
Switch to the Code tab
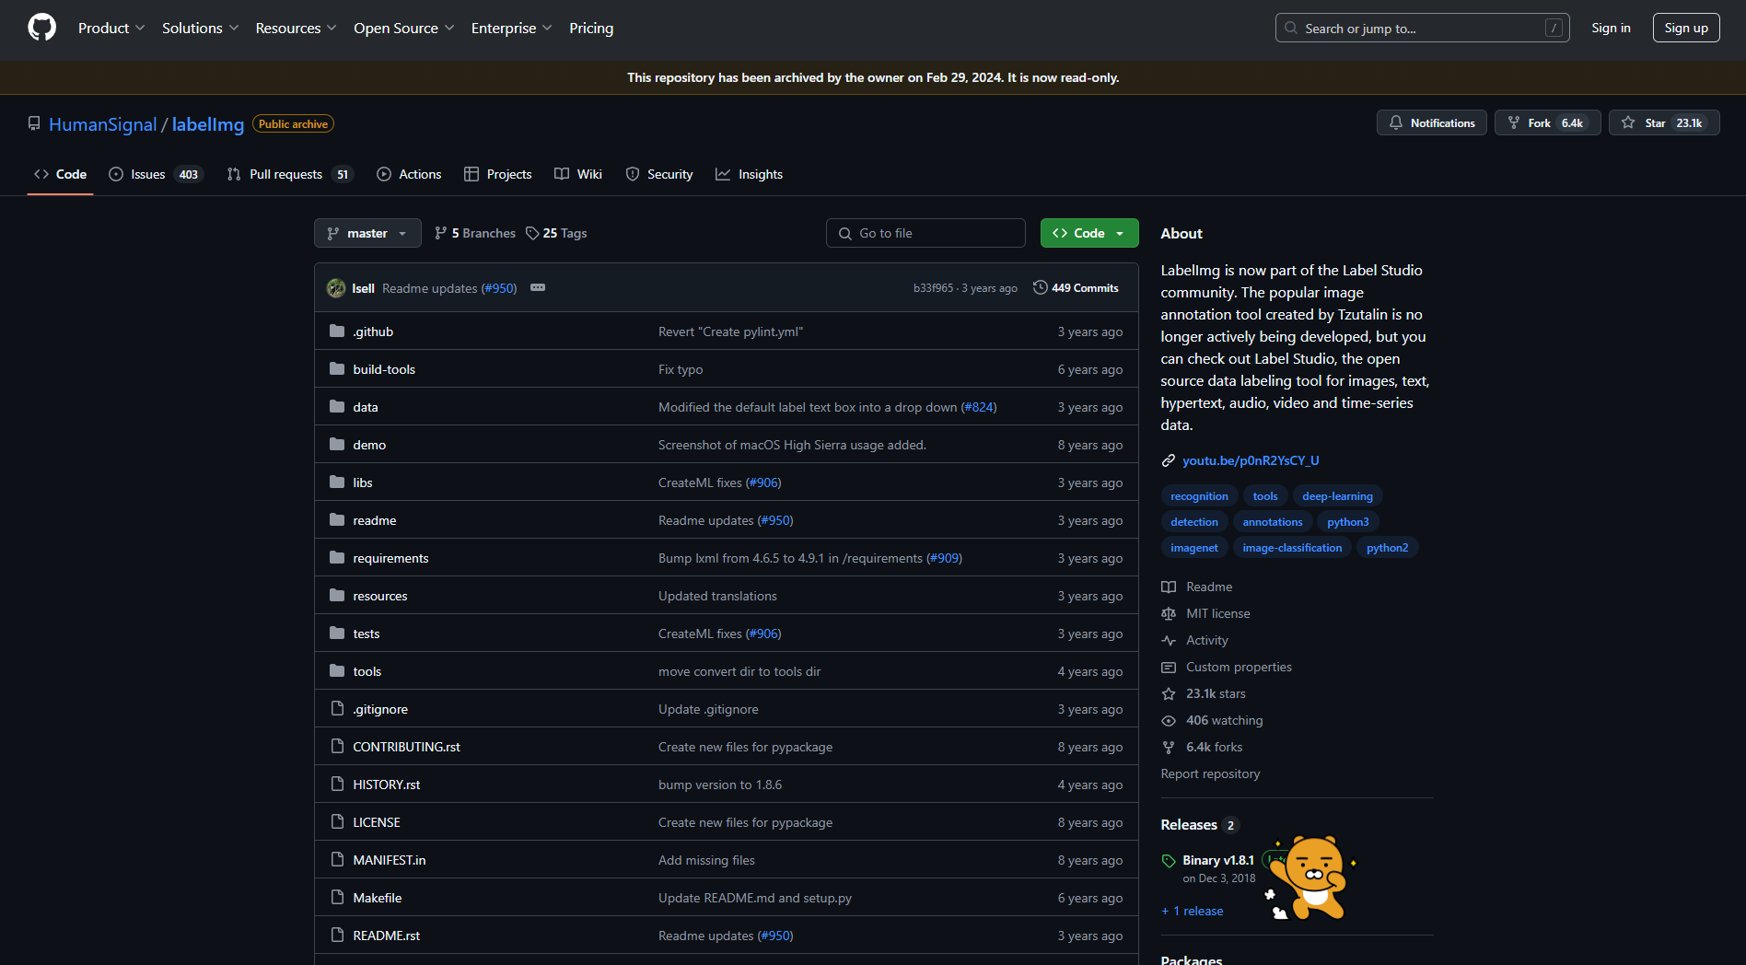(61, 174)
